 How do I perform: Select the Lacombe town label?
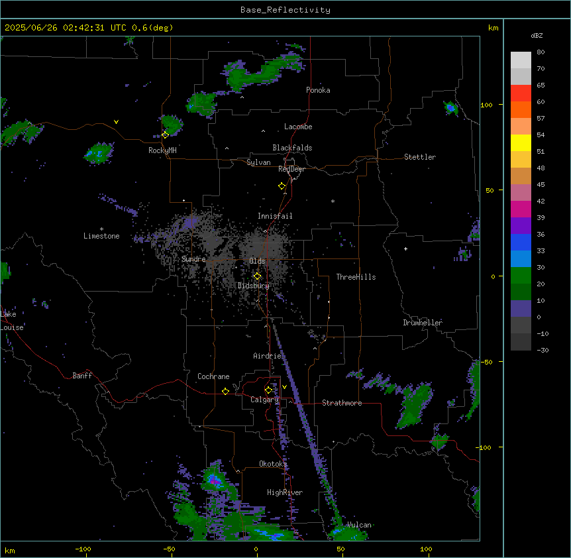(x=298, y=127)
